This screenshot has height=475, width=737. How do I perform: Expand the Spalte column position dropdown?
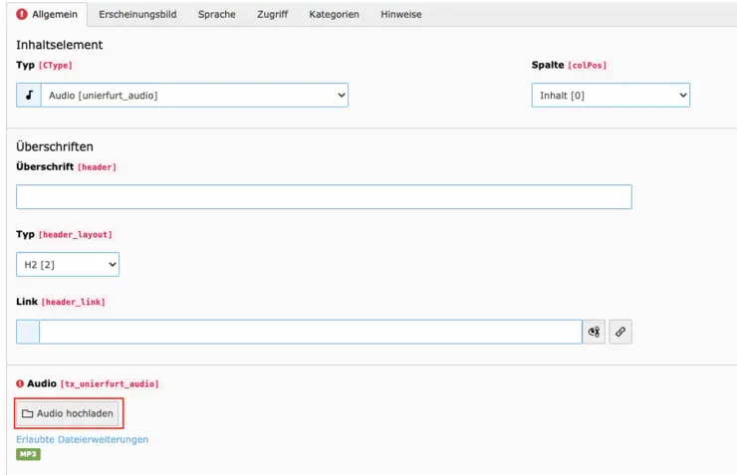[611, 96]
